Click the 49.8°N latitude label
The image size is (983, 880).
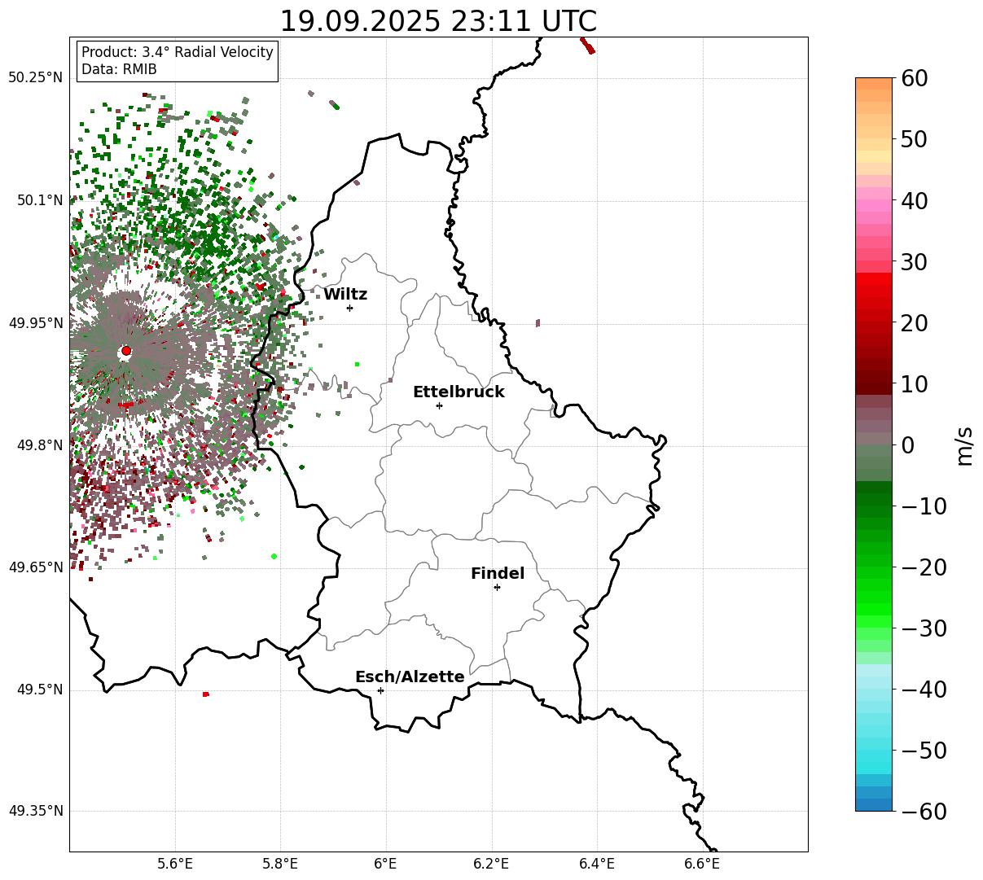[x=39, y=445]
